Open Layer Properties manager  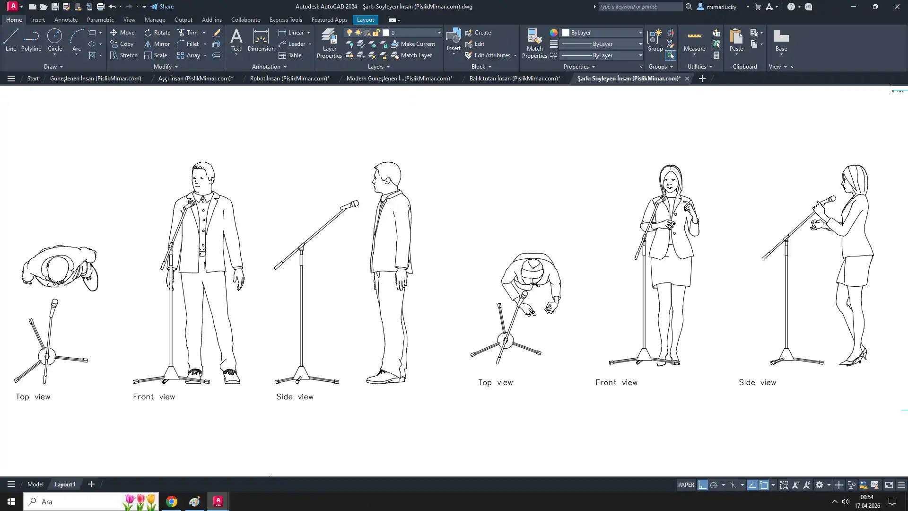pos(329,37)
